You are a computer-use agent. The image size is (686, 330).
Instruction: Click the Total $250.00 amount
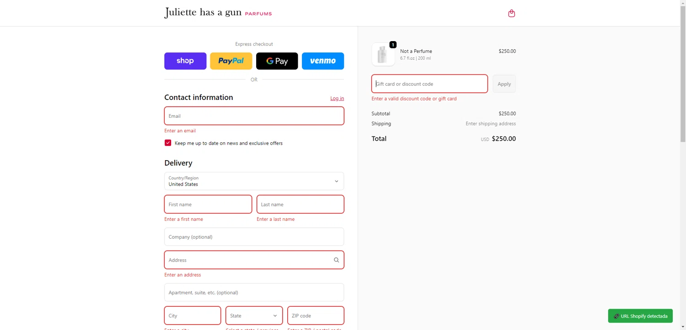504,139
